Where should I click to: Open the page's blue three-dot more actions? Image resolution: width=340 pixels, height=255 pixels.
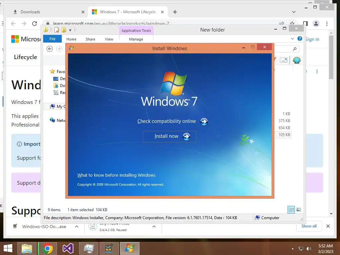[317, 71]
